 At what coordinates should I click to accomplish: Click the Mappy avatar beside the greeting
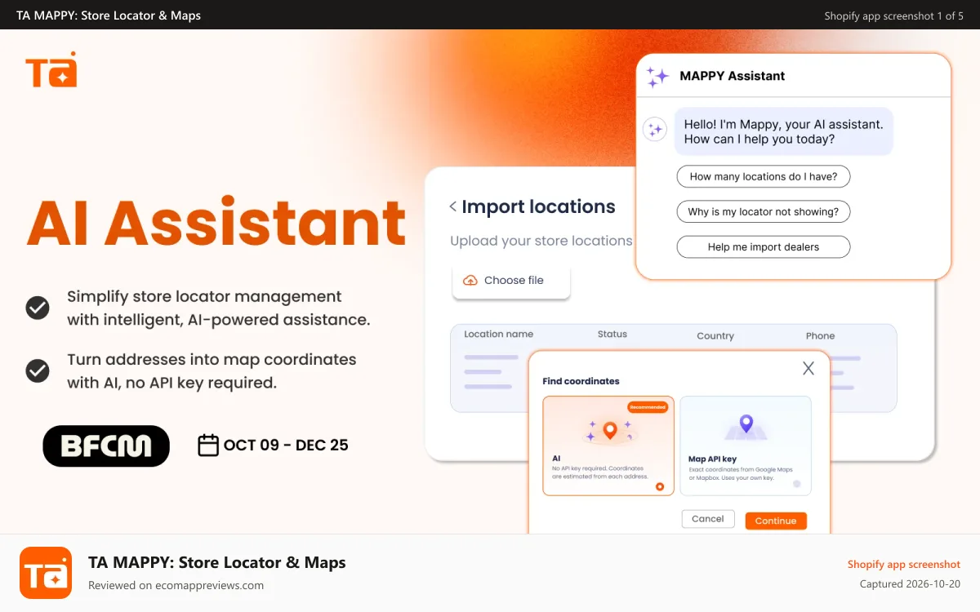655,130
